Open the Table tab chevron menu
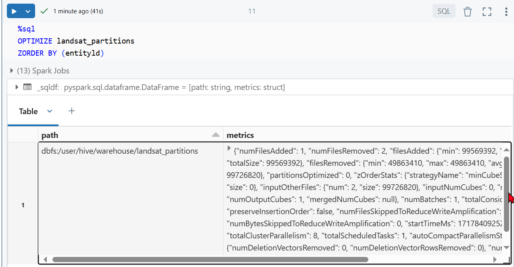 point(50,111)
